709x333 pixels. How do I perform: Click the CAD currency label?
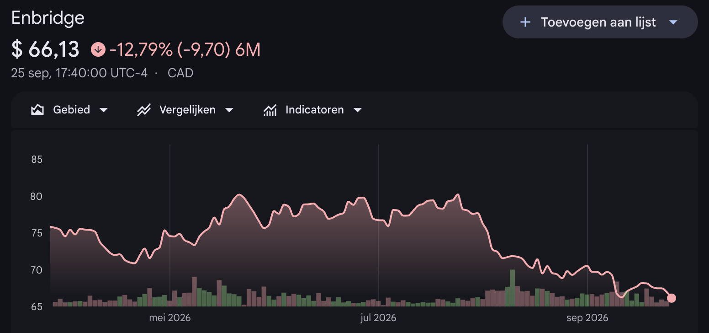pos(180,73)
